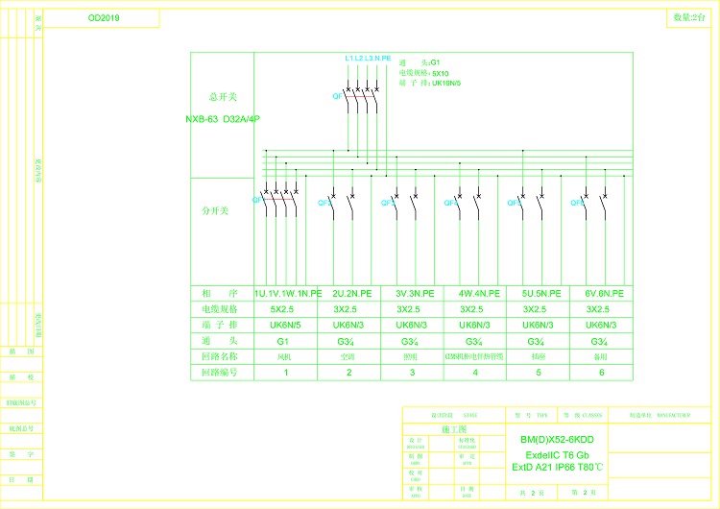720x509 pixels.
Task: Click the "插座" circuit name cell
Action: [539, 357]
